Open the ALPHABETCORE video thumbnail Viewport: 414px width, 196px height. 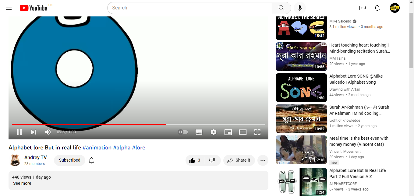(301, 182)
